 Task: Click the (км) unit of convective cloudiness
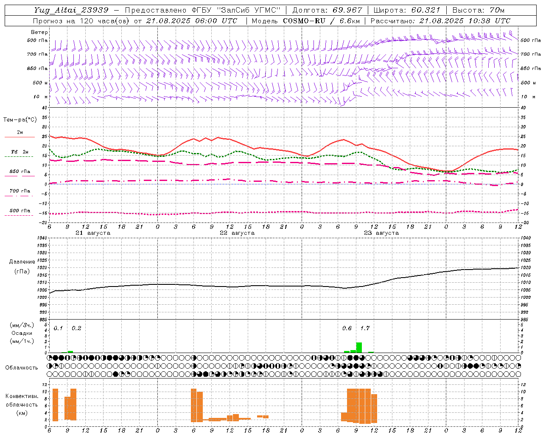pos(22,413)
